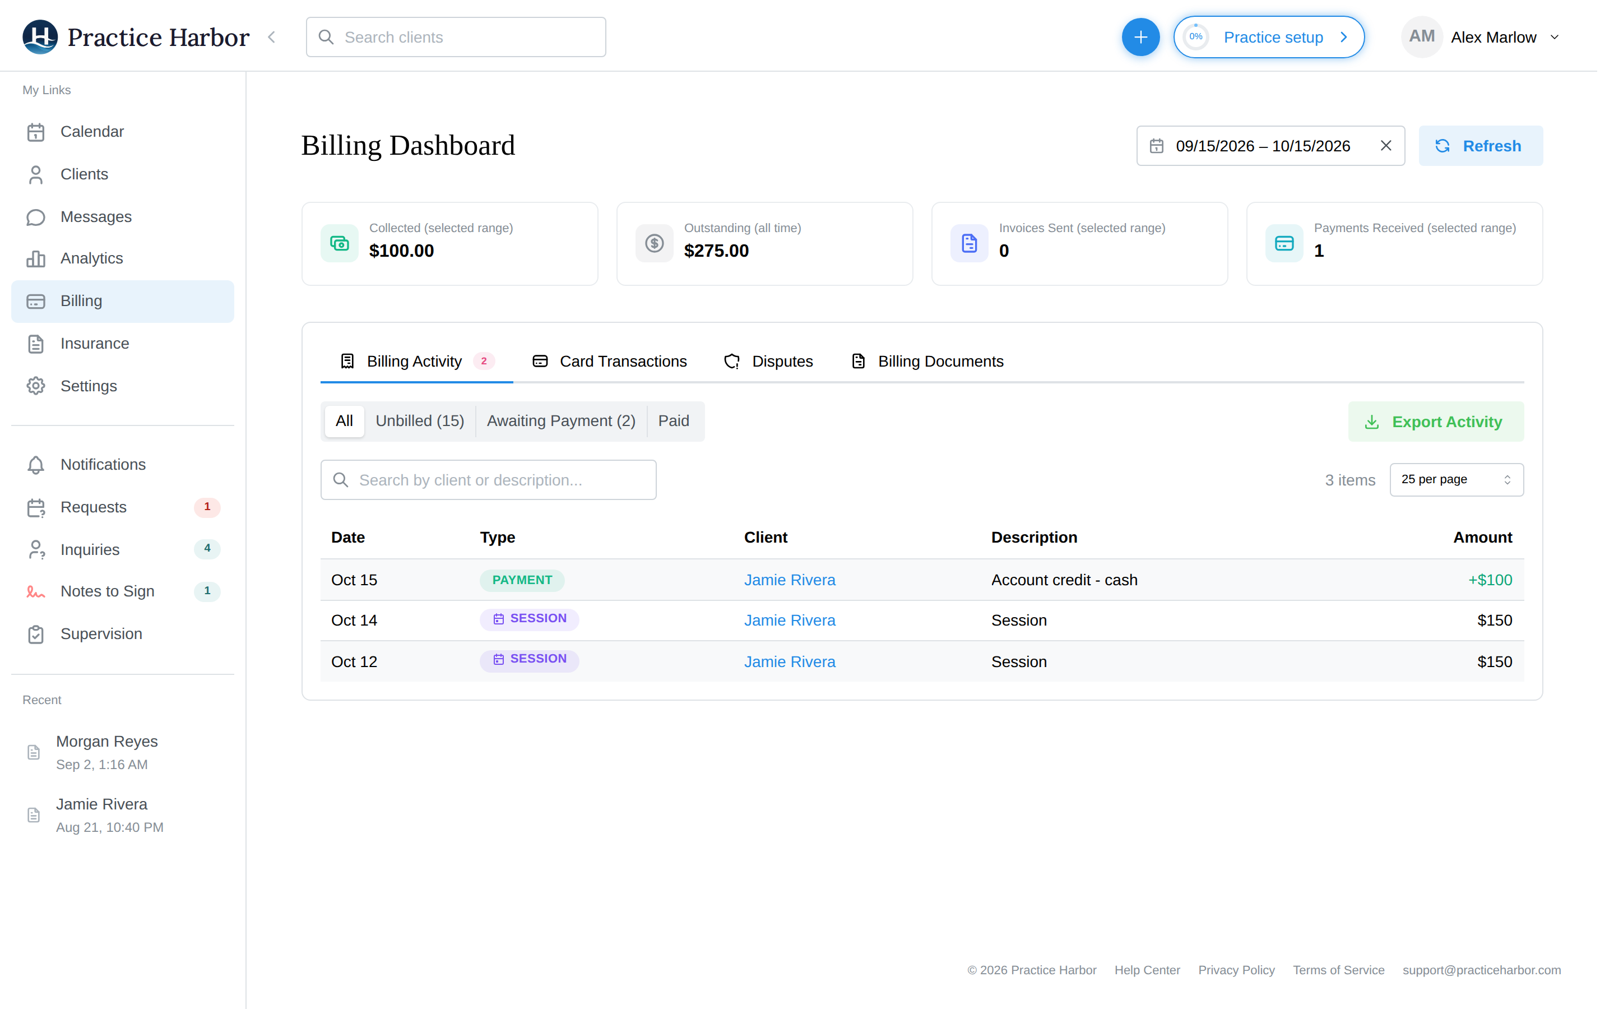
Task: Click the blue plus create button
Action: click(x=1140, y=38)
